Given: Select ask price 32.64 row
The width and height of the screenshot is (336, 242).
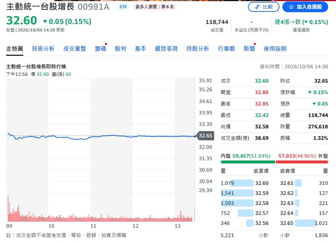Looking at the screenshot, I should pos(304,213).
